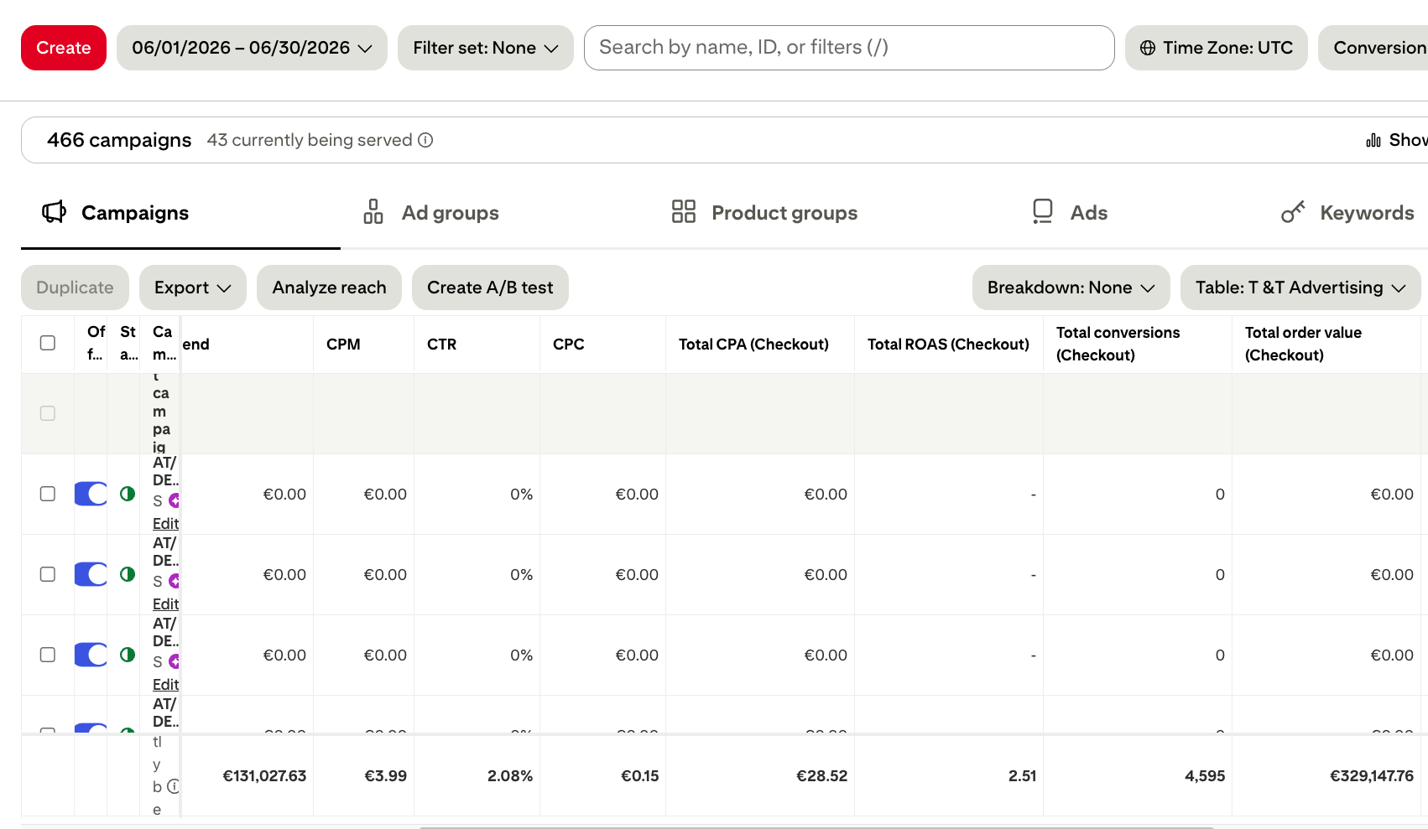Focus the Search by name, ID, or filters field
The width and height of the screenshot is (1428, 829).
[x=849, y=48]
